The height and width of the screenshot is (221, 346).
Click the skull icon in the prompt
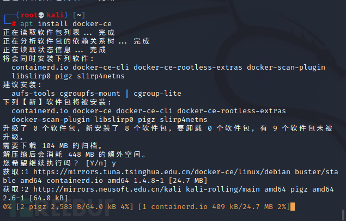(41, 15)
